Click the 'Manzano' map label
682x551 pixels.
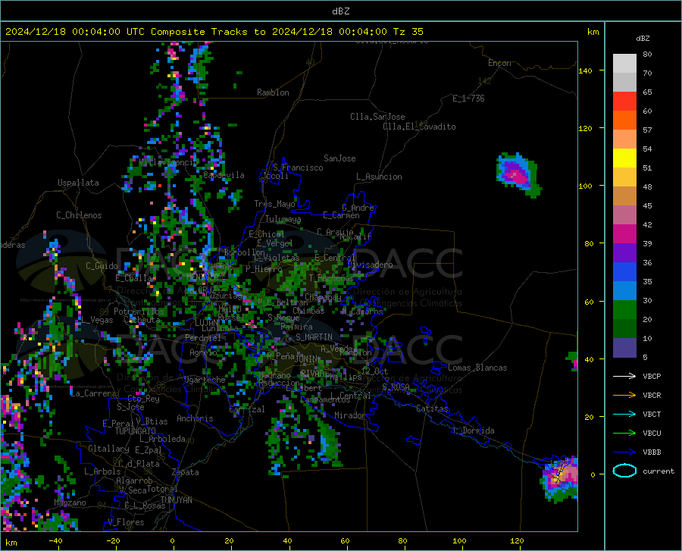point(70,502)
